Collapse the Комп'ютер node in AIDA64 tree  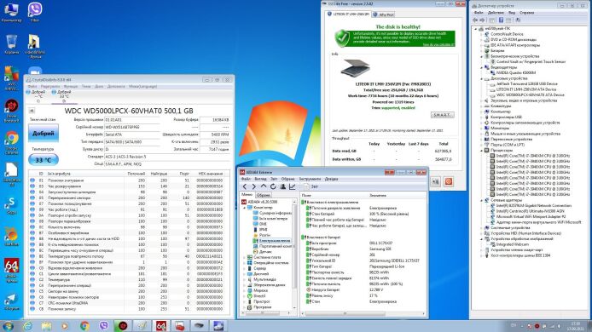click(x=244, y=208)
